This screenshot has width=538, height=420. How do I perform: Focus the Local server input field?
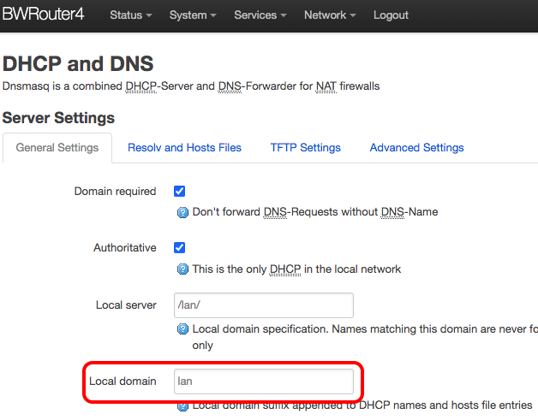pos(264,305)
